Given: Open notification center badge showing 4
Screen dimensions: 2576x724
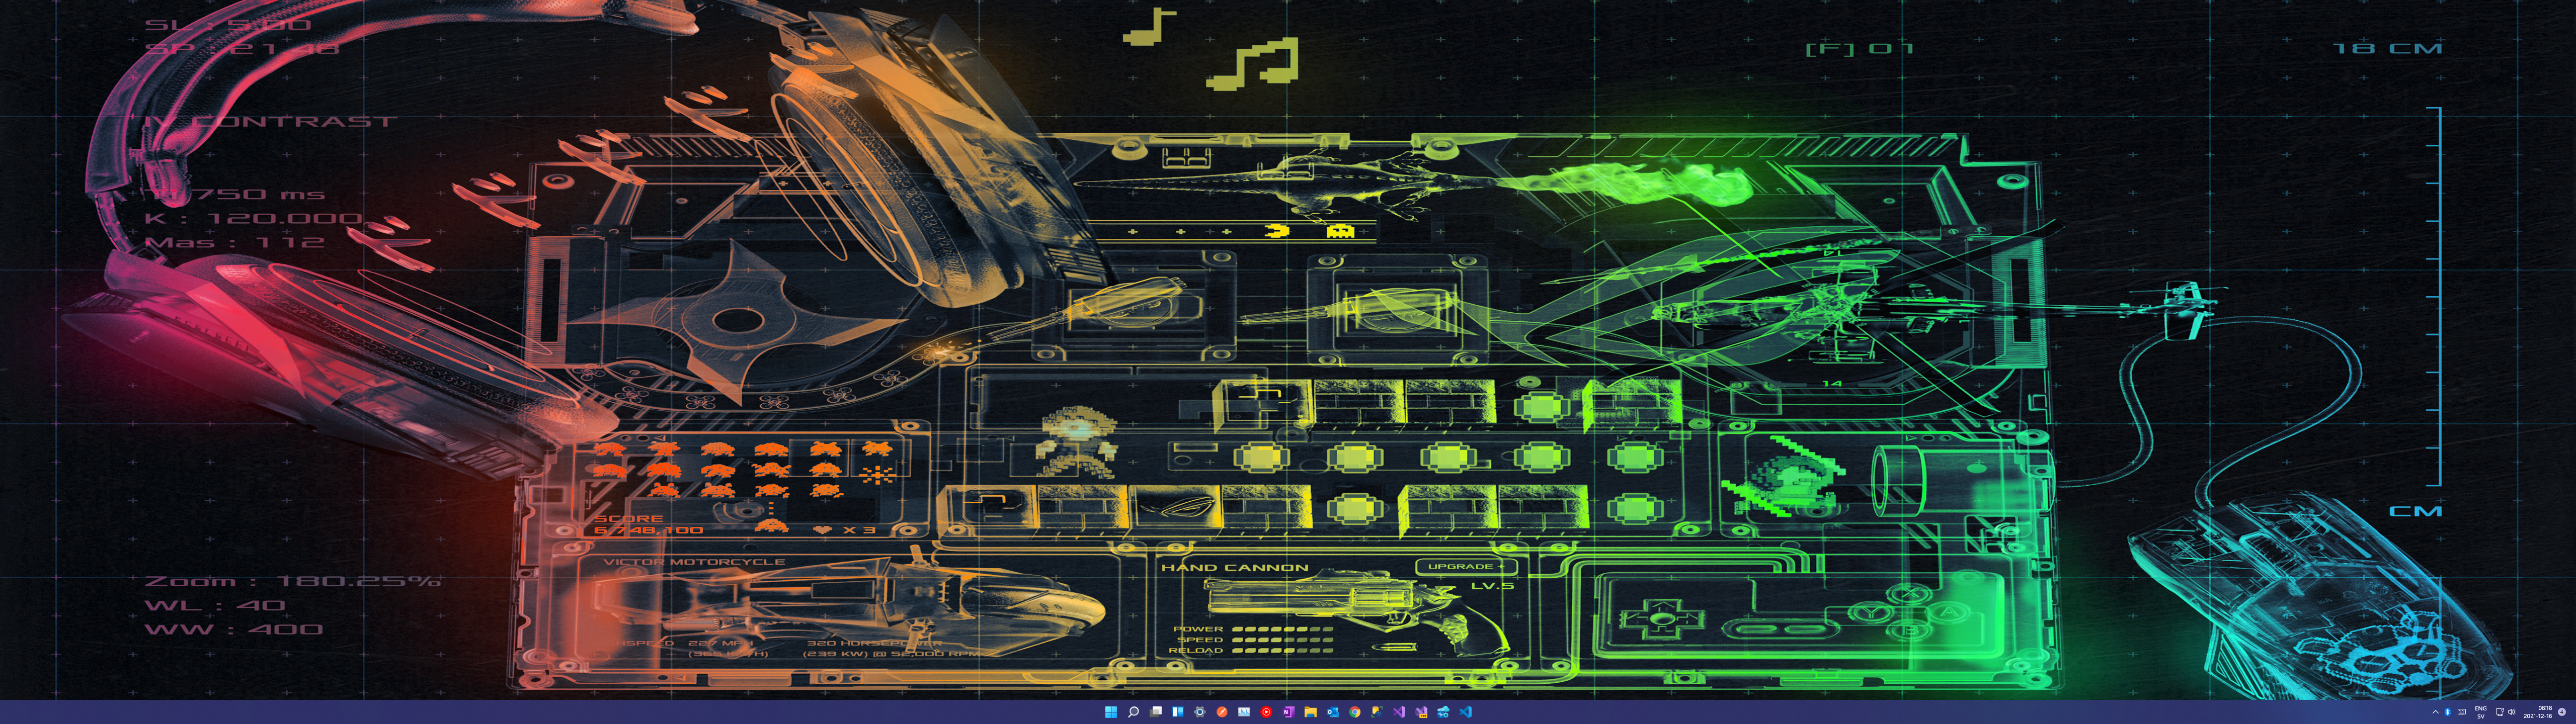Looking at the screenshot, I should 2562,712.
